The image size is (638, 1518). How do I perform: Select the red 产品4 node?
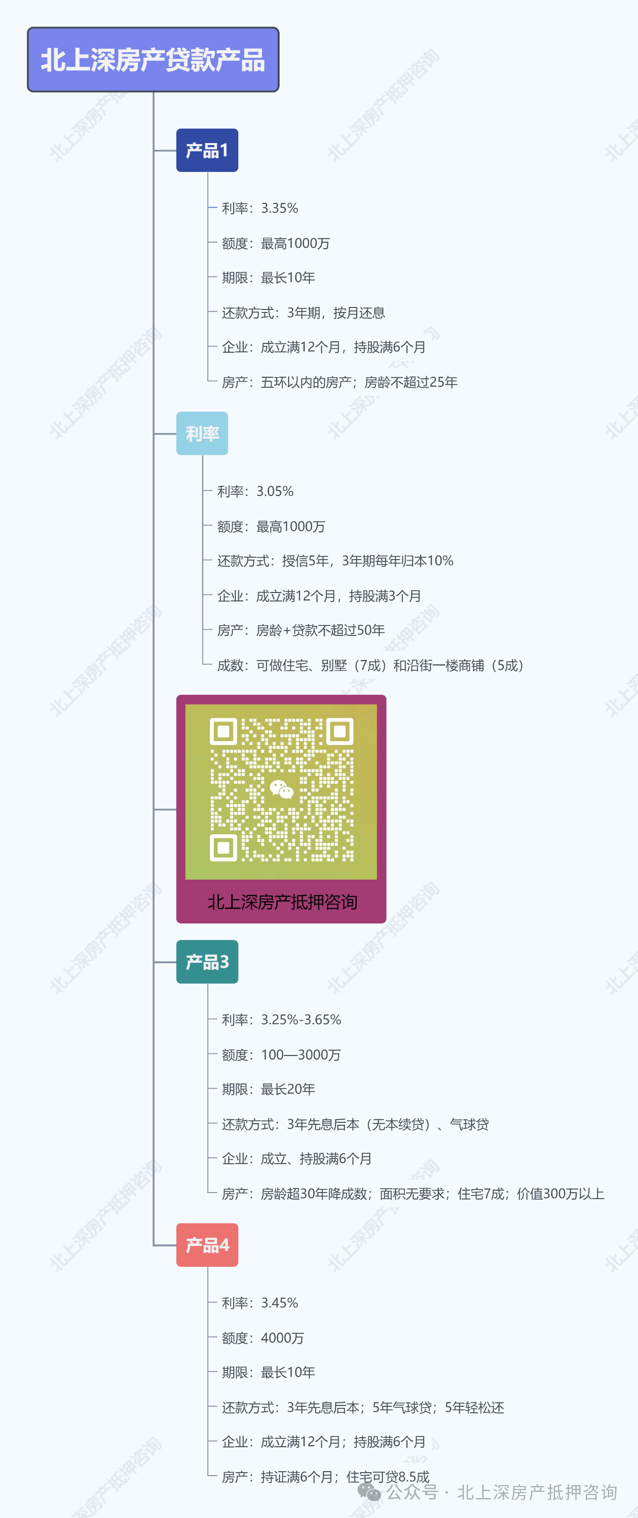point(207,1244)
